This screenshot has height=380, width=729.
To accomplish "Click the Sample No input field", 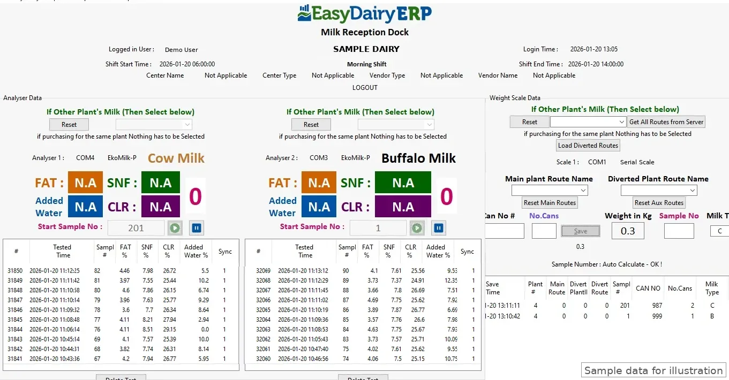I will point(679,231).
